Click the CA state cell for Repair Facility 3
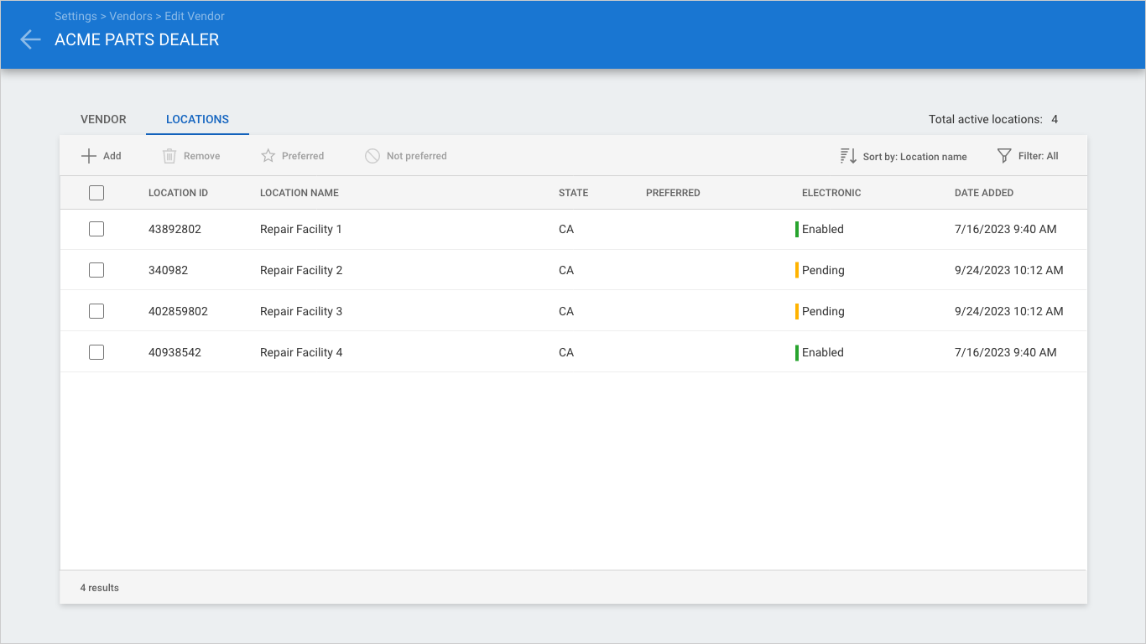This screenshot has width=1146, height=644. pos(566,311)
